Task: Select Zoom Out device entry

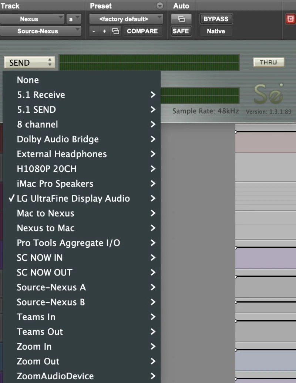Action: coord(82,361)
